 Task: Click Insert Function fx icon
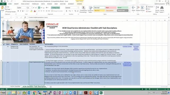[x=25, y=17]
